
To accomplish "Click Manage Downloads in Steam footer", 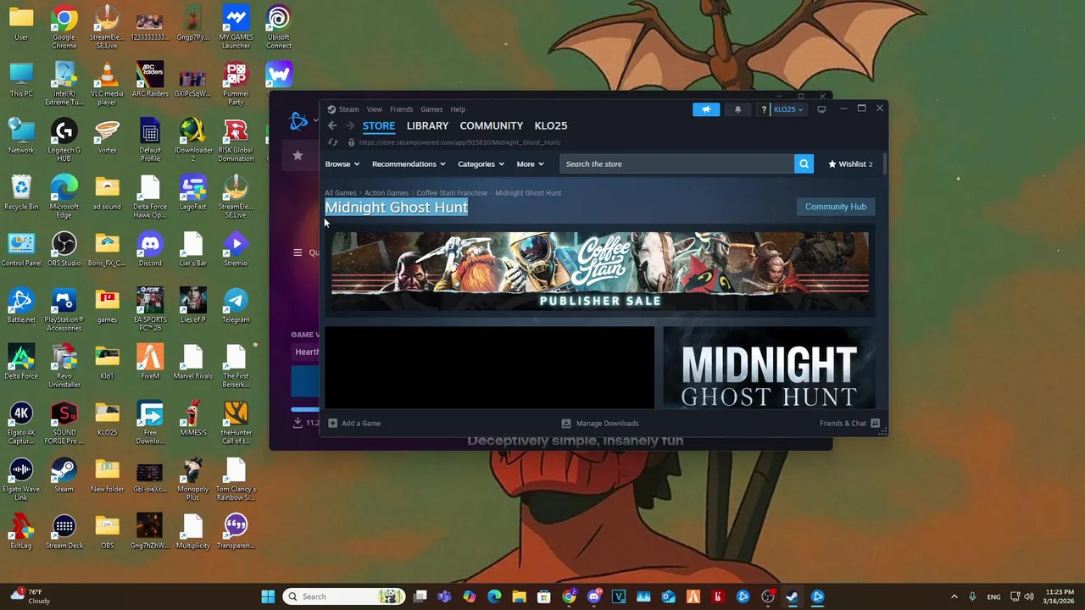I will [x=600, y=423].
